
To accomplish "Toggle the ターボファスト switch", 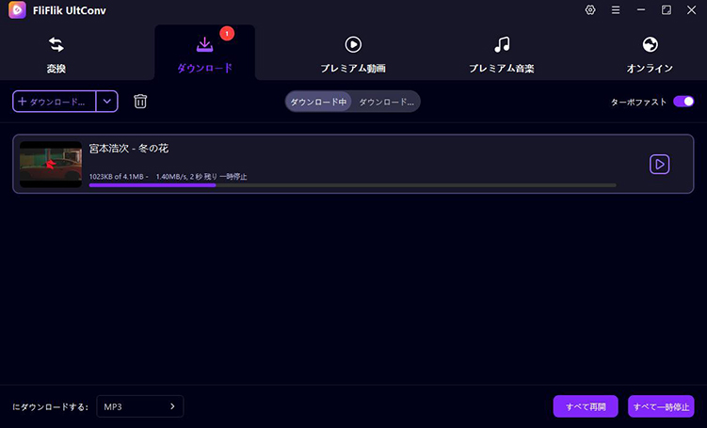I will 683,102.
